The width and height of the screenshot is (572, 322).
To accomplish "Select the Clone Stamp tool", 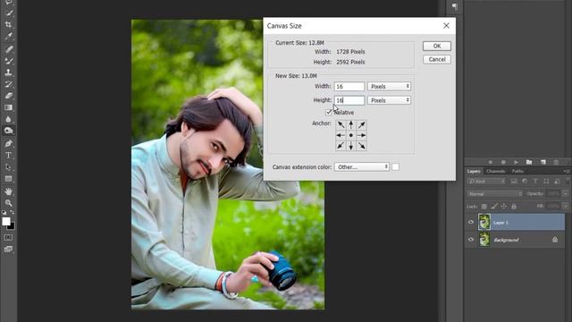I will click(x=8, y=72).
